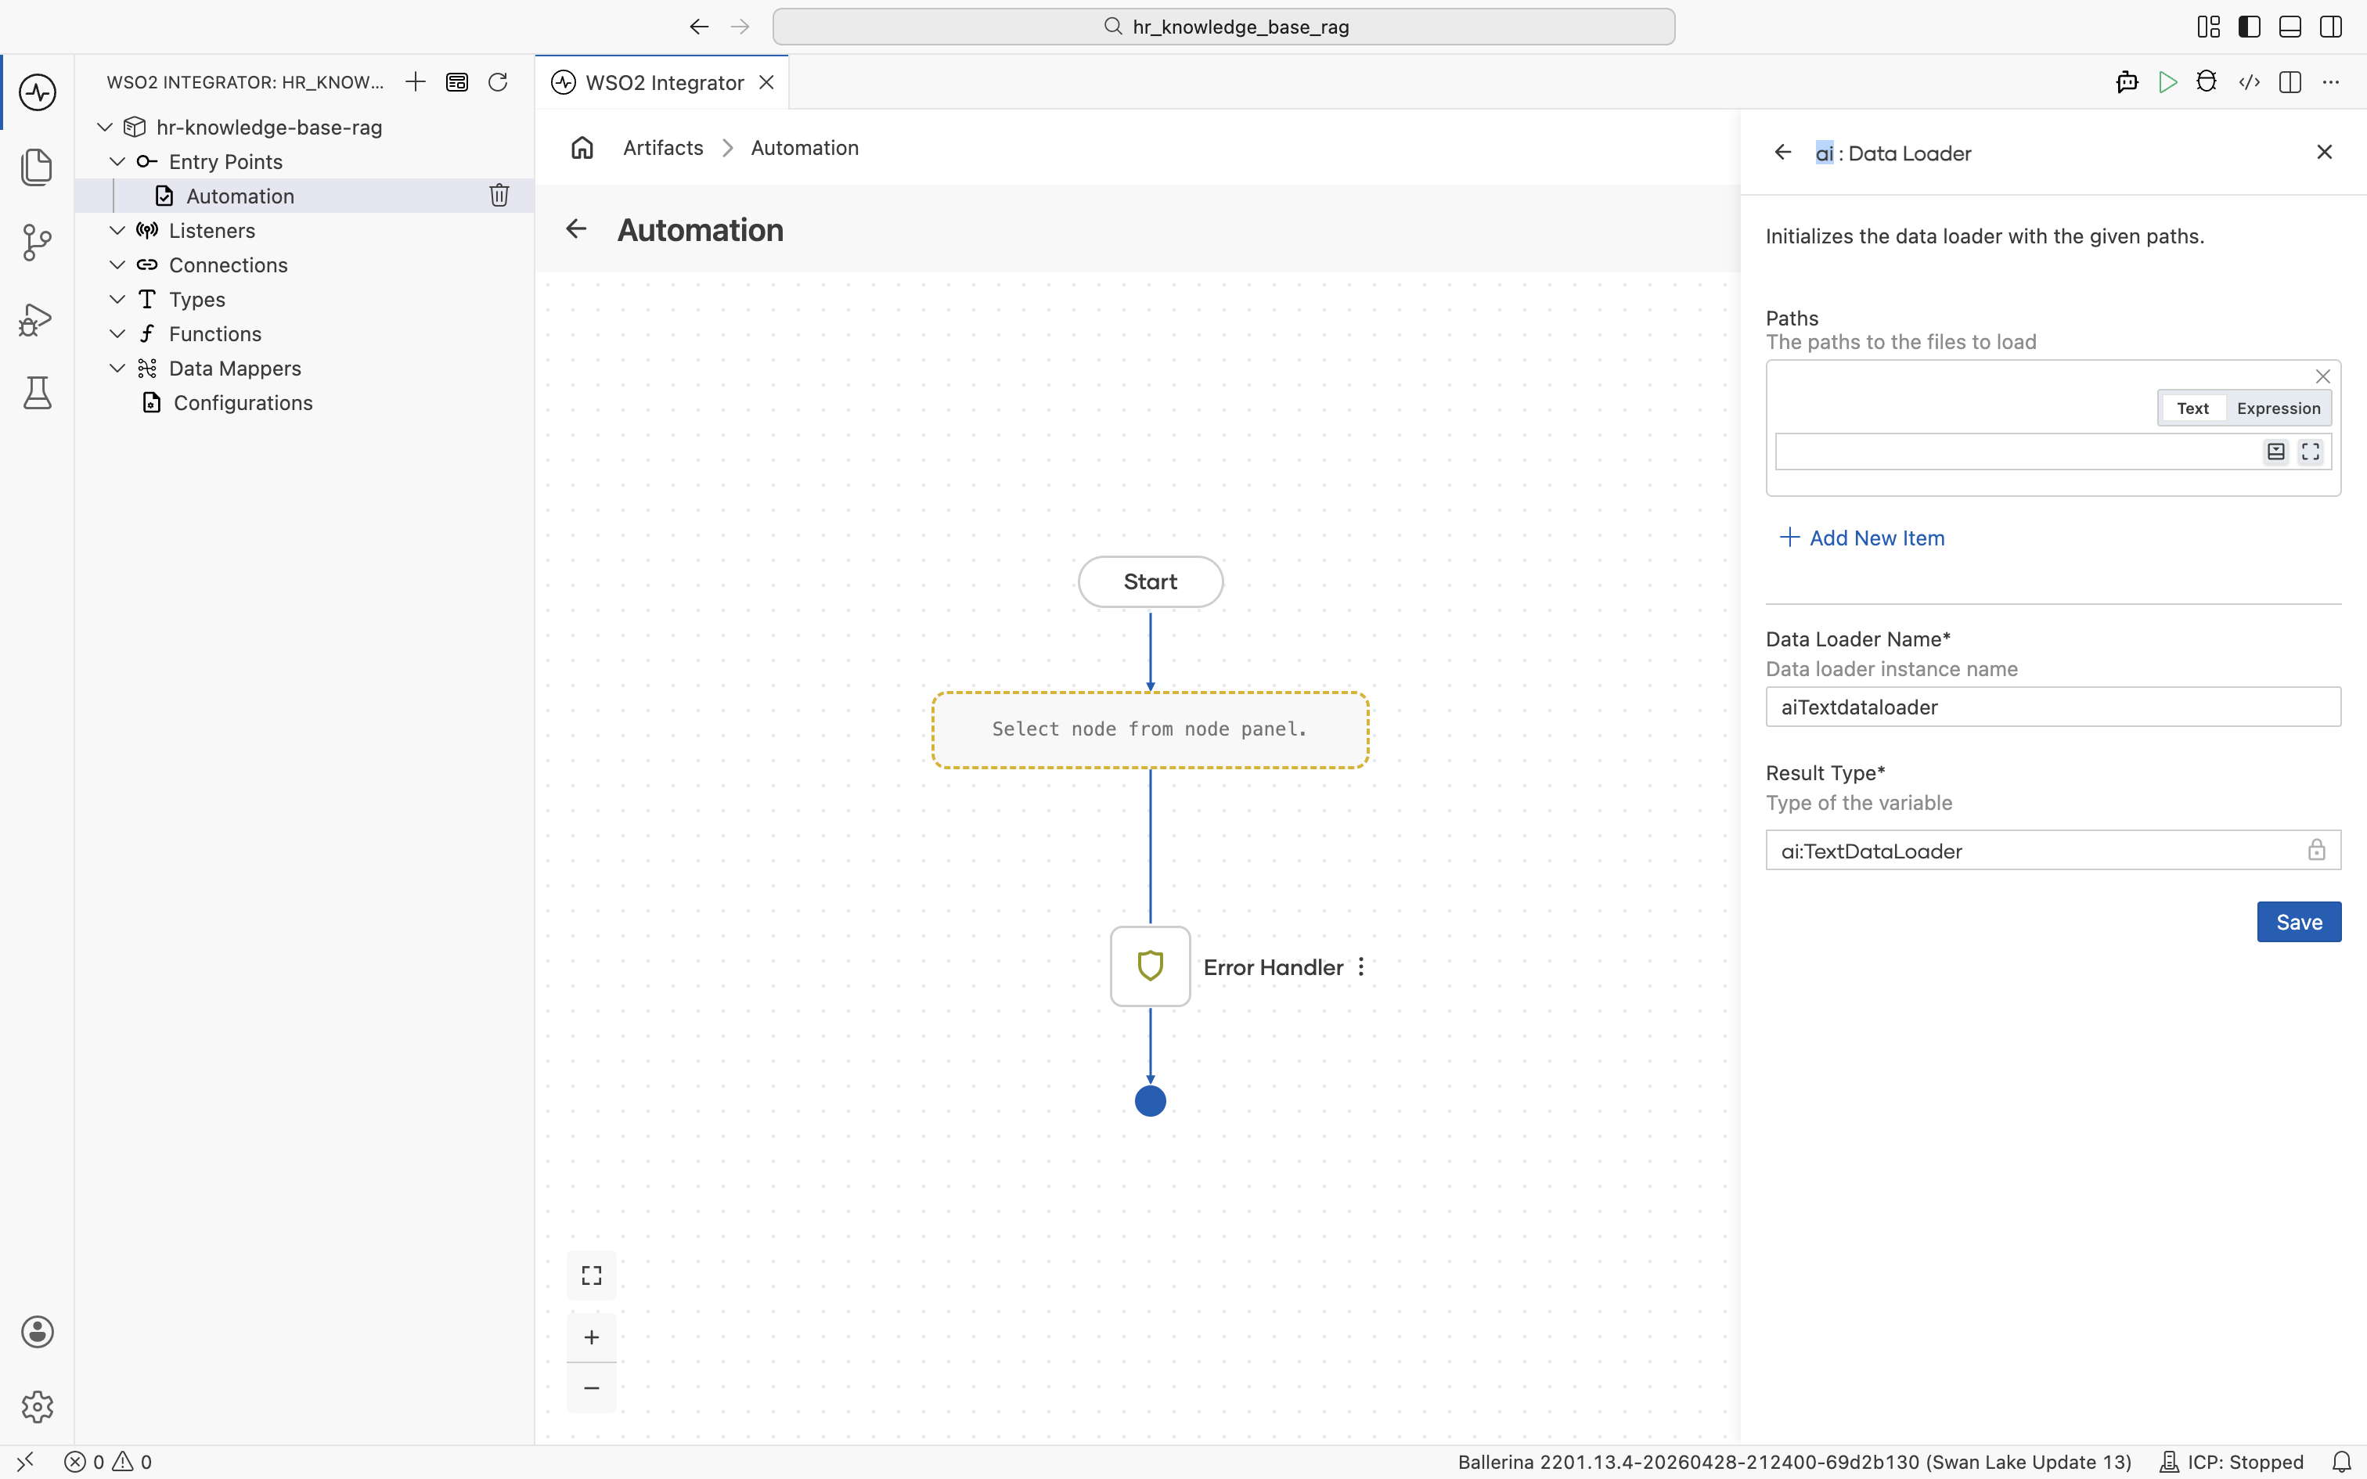Split the editor to the right
This screenshot has width=2367, height=1479.
tap(2290, 82)
